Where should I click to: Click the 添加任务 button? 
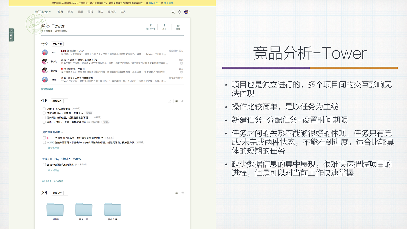click(57, 101)
